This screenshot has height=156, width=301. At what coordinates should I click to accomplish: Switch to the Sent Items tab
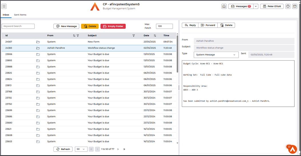pos(20,15)
